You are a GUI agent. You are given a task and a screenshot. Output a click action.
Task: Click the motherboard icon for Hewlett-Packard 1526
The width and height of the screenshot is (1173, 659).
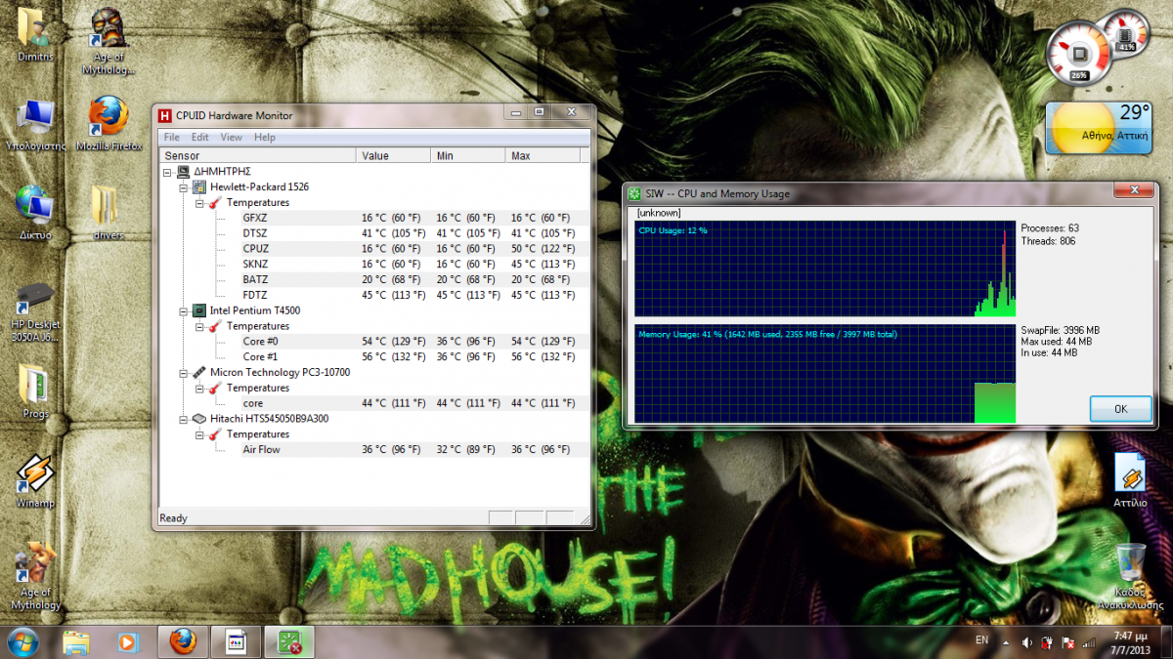pyautogui.click(x=199, y=186)
